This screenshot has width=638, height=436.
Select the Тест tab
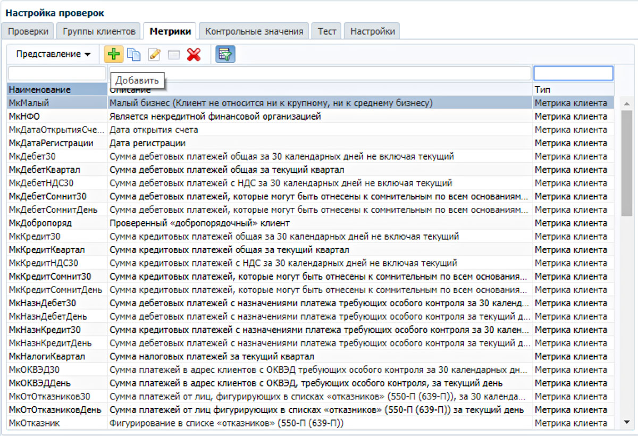tap(327, 31)
